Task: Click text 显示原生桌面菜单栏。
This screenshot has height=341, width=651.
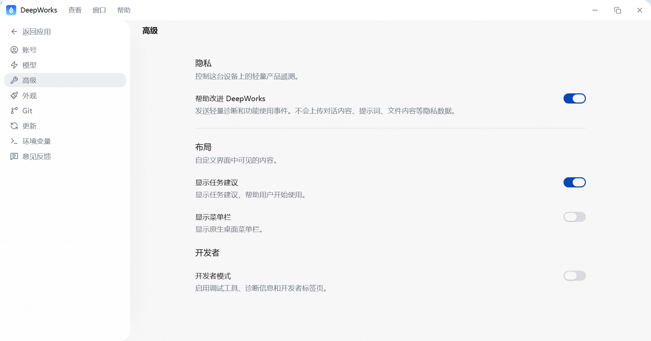Action: click(229, 229)
